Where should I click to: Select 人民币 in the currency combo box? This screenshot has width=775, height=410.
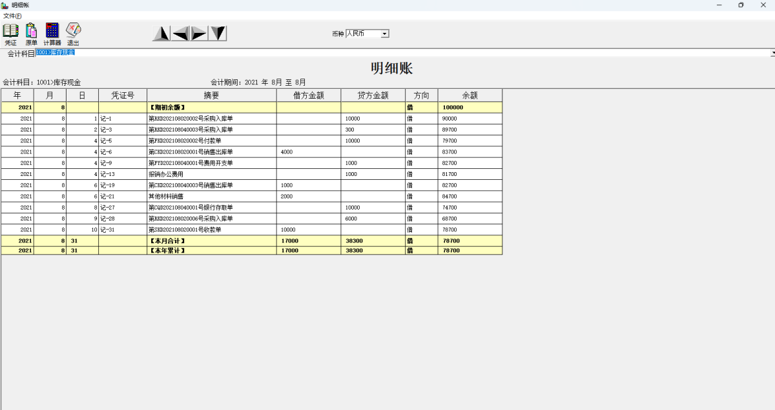362,34
